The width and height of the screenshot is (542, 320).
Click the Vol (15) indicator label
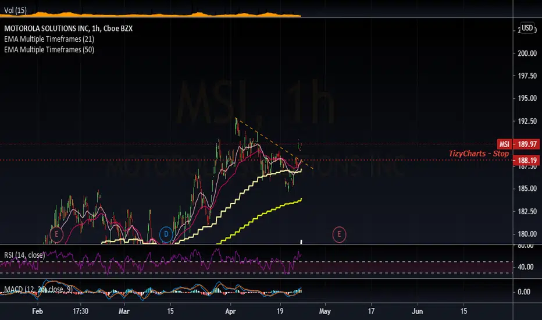15,10
